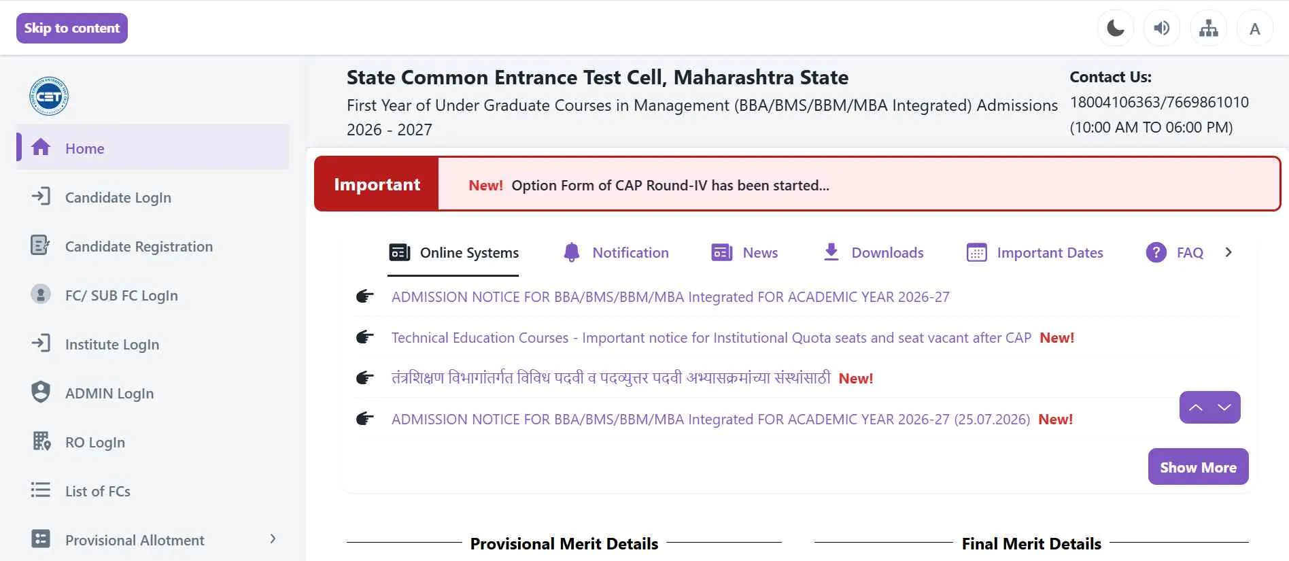Click the Home house icon
1289x561 pixels.
coord(41,147)
